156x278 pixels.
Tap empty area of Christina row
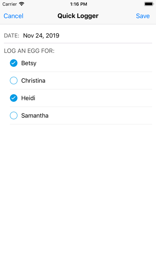pos(99,81)
